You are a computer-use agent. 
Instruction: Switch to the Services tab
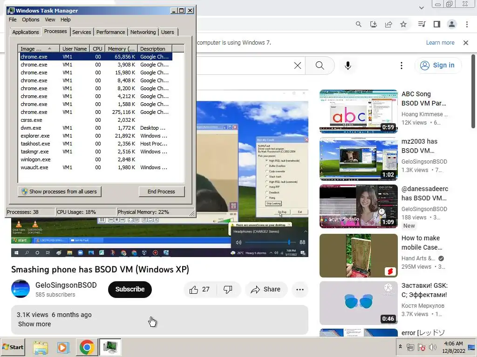click(82, 32)
